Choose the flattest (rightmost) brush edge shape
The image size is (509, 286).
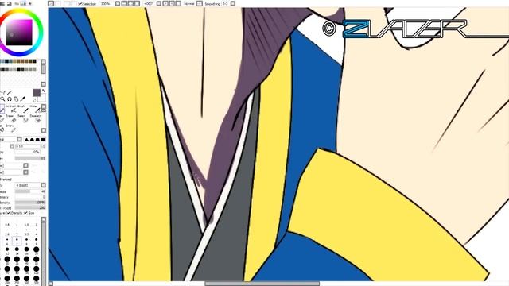pyautogui.click(x=42, y=140)
